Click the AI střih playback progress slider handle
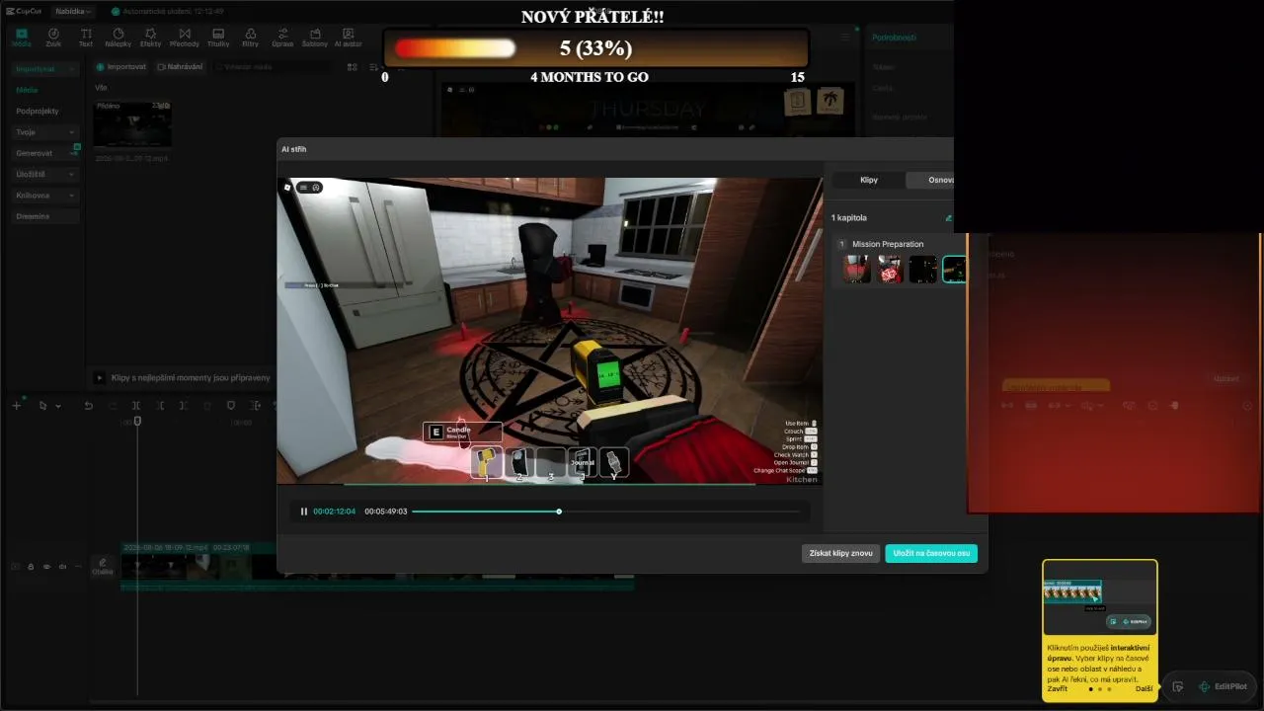Screen dimensions: 1264x711 tap(559, 512)
